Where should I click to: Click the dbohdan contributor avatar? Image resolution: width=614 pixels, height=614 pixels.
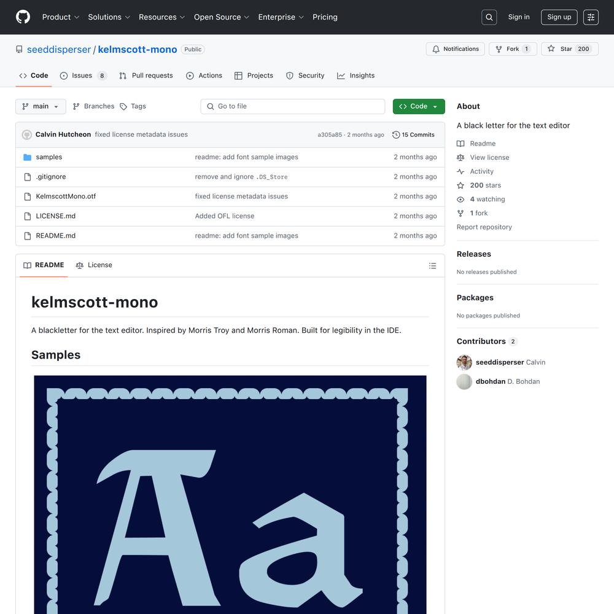point(464,381)
